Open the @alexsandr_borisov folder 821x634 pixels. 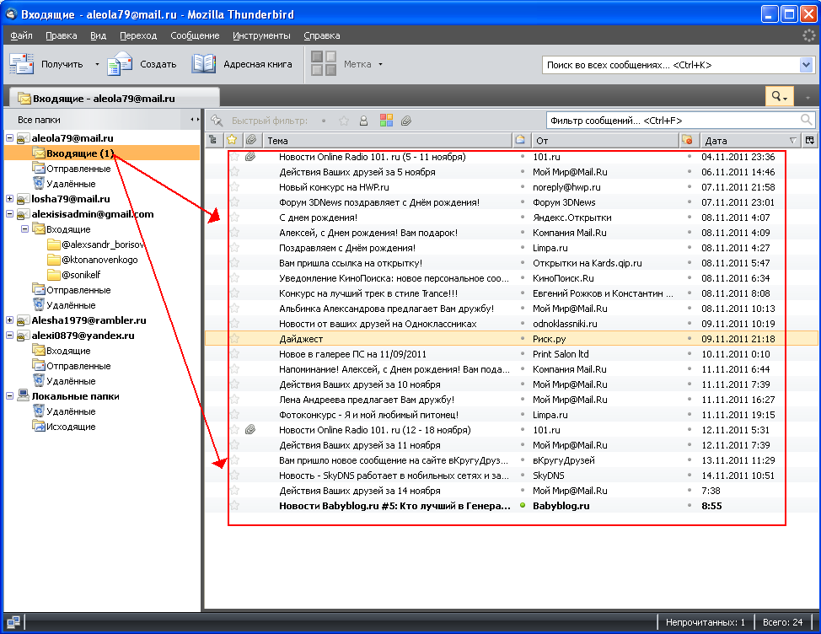(103, 244)
